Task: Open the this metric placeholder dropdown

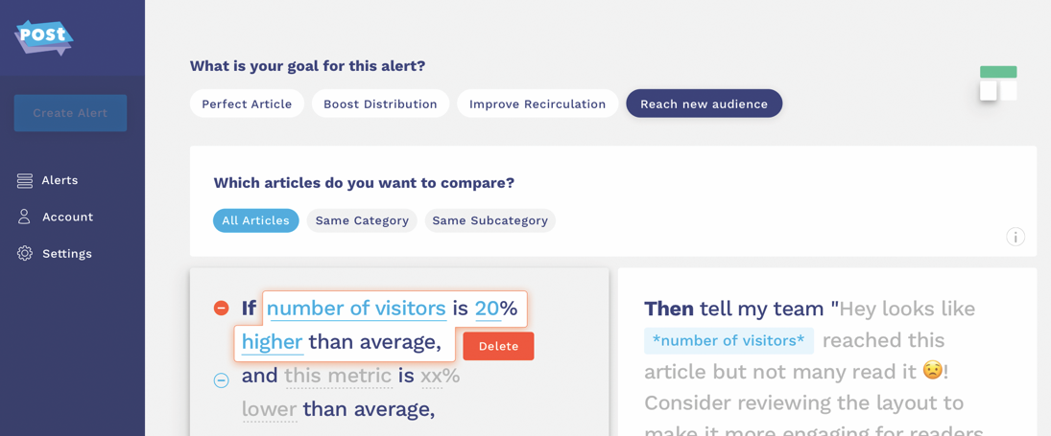Action: point(339,376)
